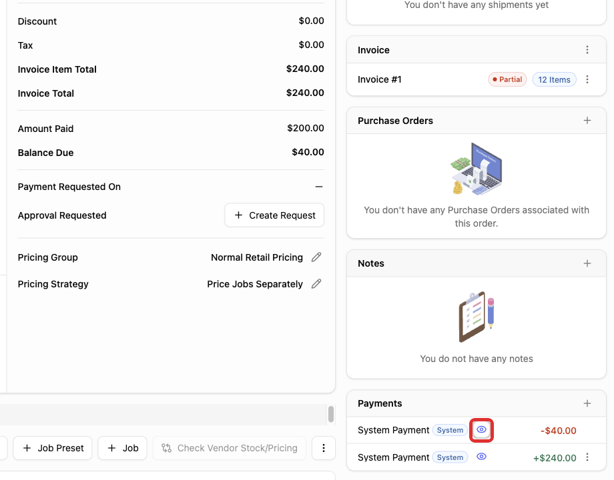Click the Purchase Orders illustration
This screenshot has height=480, width=614.
click(476, 169)
